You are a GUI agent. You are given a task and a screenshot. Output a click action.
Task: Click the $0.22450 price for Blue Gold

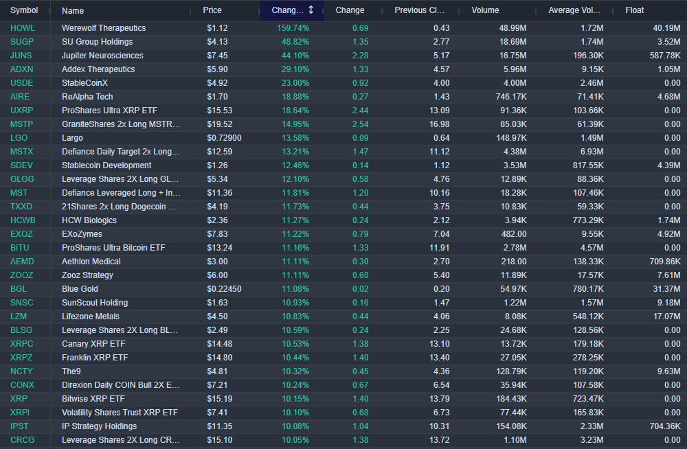225,289
